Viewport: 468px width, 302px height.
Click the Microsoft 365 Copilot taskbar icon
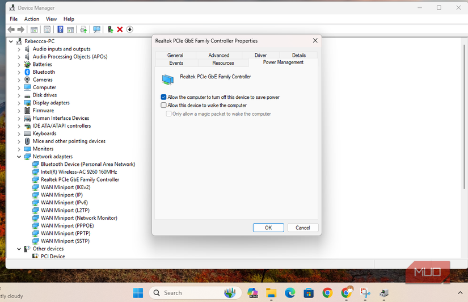(252, 293)
